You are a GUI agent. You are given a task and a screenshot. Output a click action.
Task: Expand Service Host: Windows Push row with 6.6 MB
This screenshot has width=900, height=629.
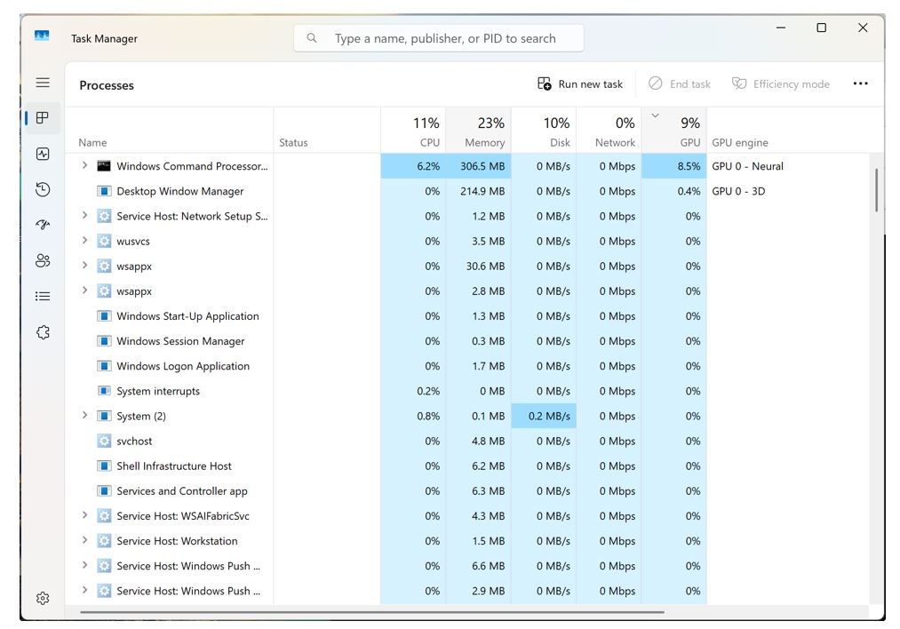[x=84, y=565]
